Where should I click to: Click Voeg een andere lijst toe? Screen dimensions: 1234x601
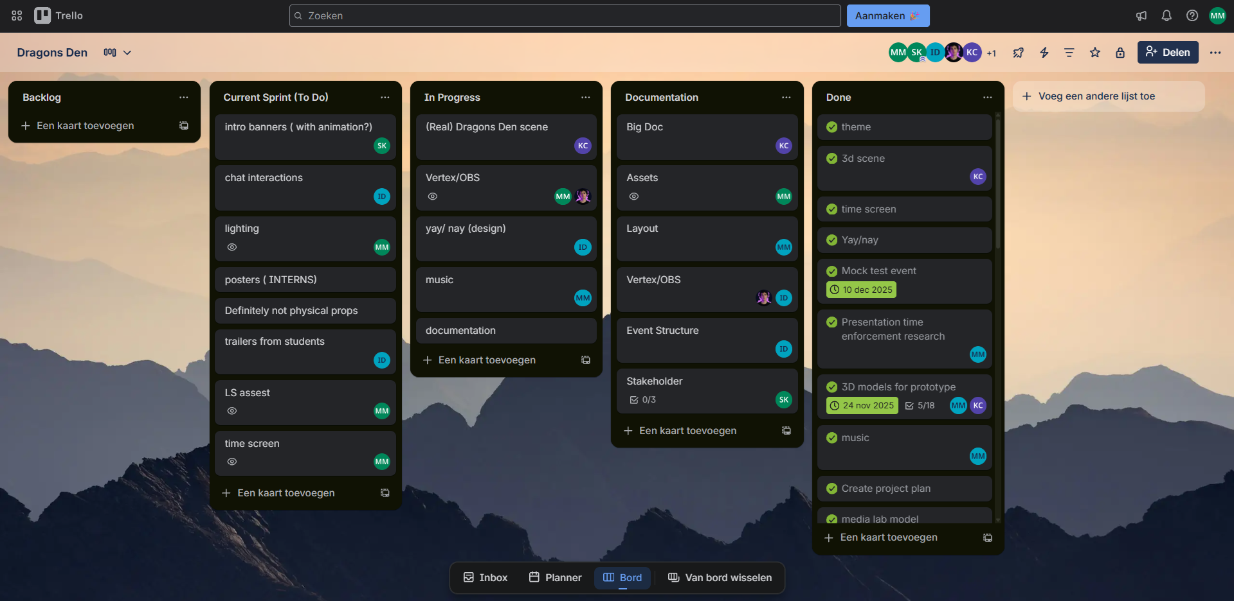click(1109, 96)
